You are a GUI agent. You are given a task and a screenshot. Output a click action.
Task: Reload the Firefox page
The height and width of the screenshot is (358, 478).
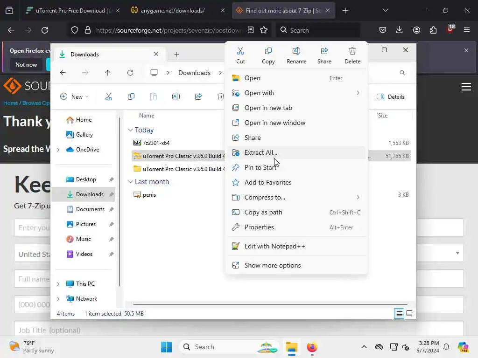click(x=45, y=30)
